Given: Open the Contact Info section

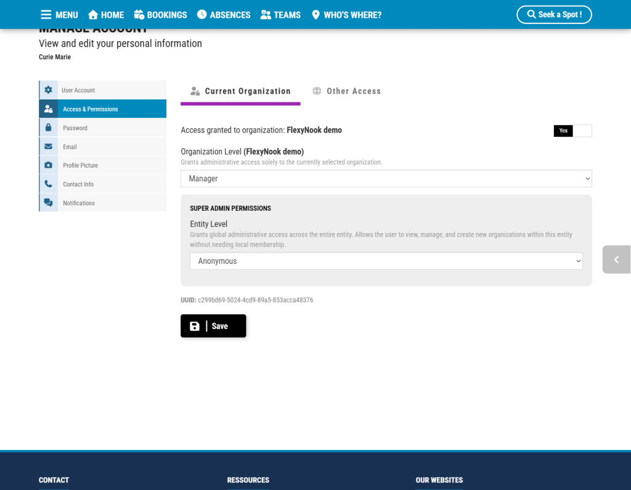Looking at the screenshot, I should 103,184.
